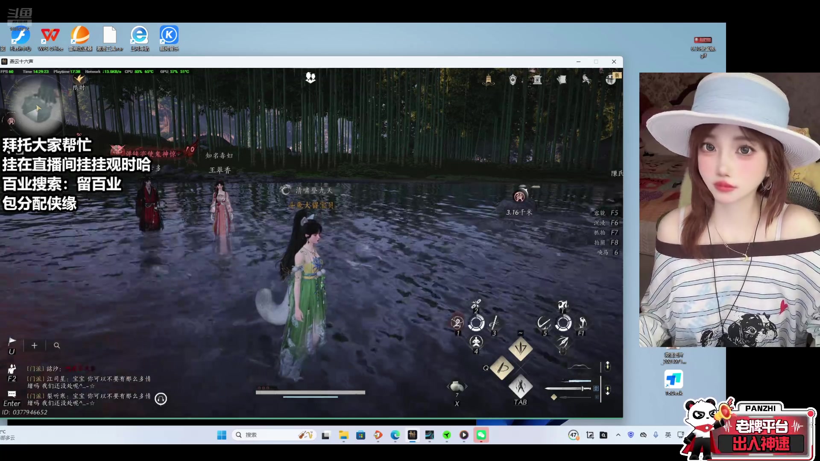Screen dimensions: 820x461
Task: Open chat input via Enter bubble icon
Action: 12,394
